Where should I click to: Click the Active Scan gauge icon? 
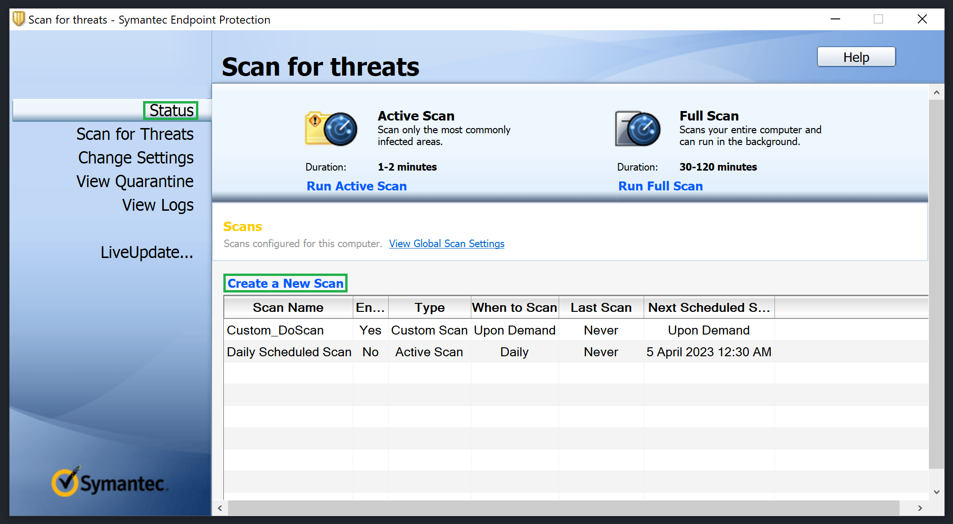[331, 129]
